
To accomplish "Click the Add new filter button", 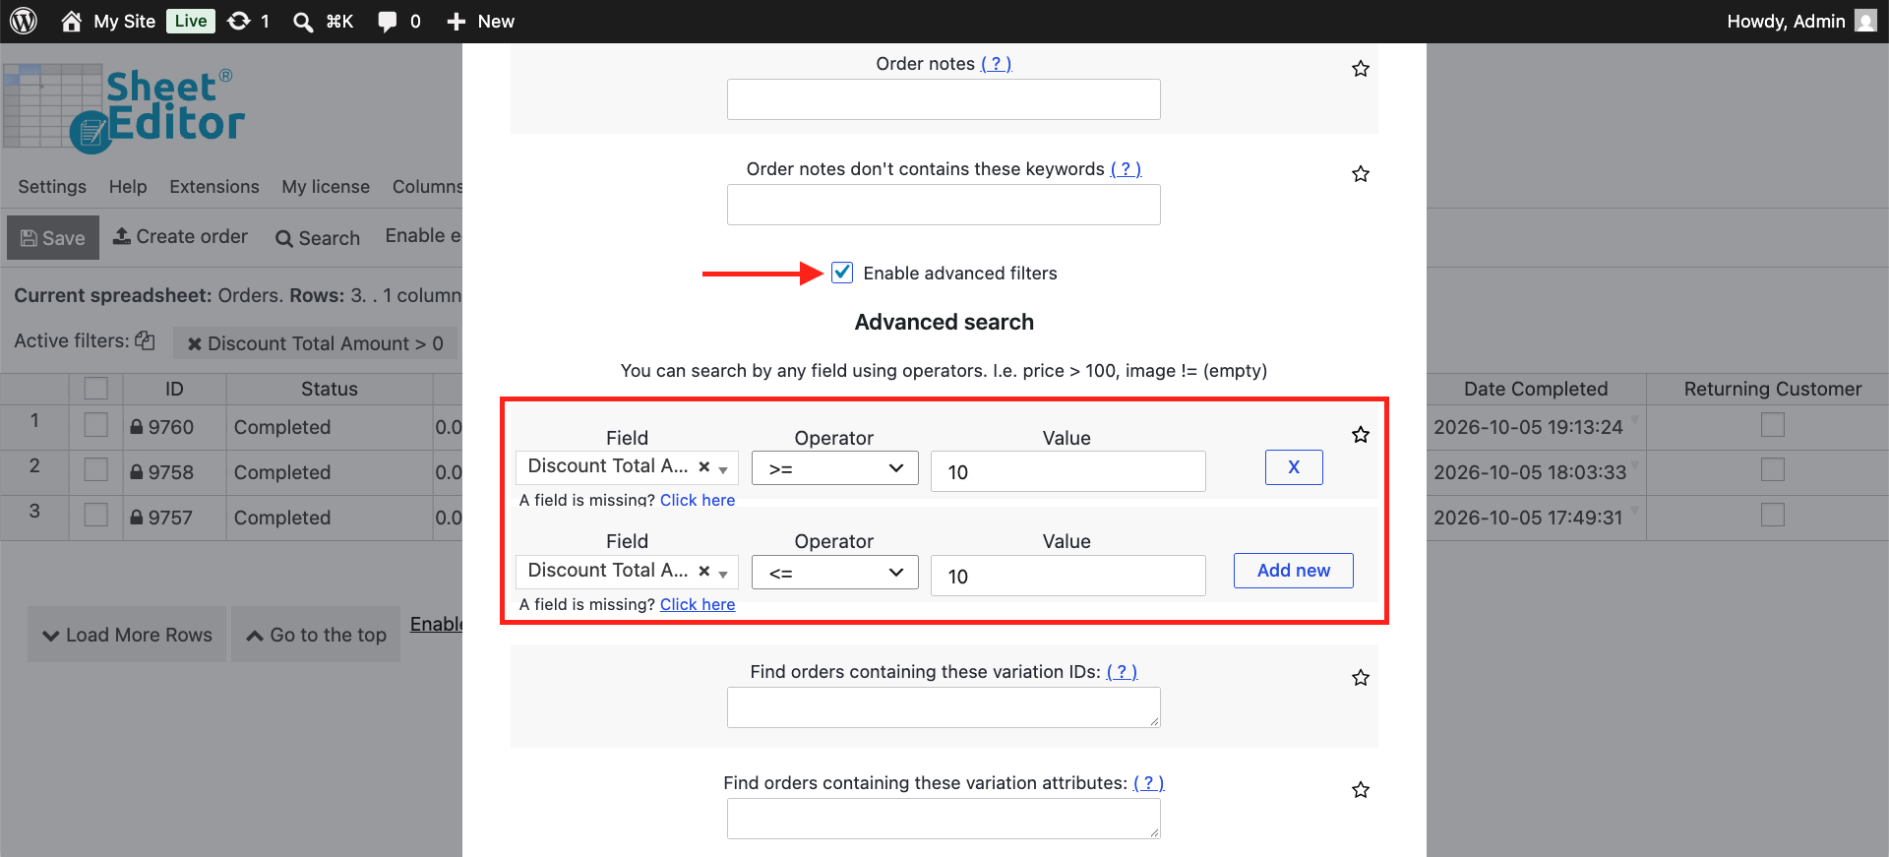I will 1294,571.
